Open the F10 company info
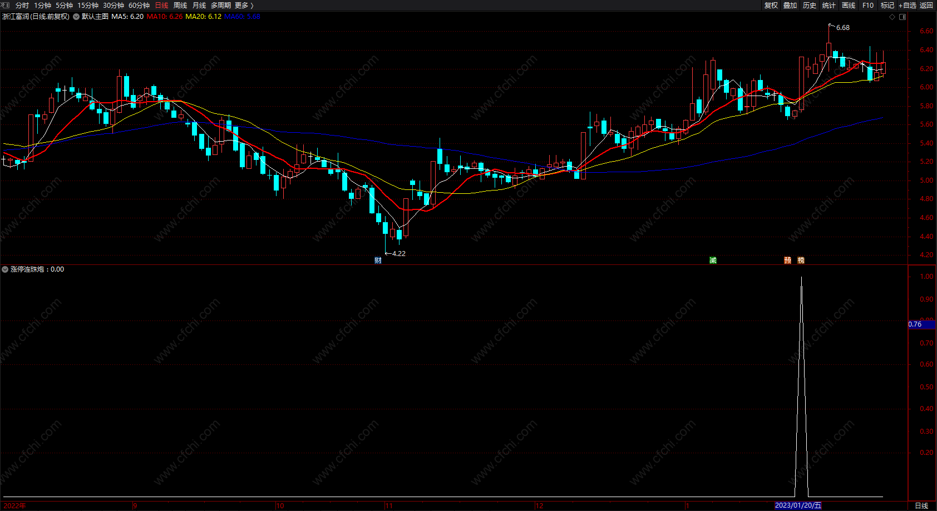937x511 pixels. coord(868,5)
